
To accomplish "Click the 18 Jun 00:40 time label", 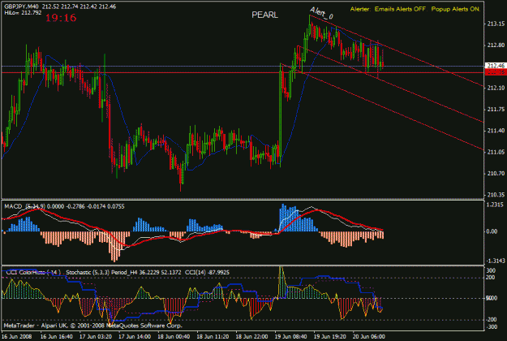I will 174,336.
